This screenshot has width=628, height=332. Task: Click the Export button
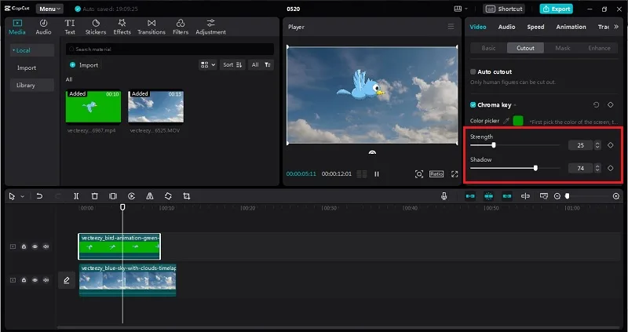(557, 9)
